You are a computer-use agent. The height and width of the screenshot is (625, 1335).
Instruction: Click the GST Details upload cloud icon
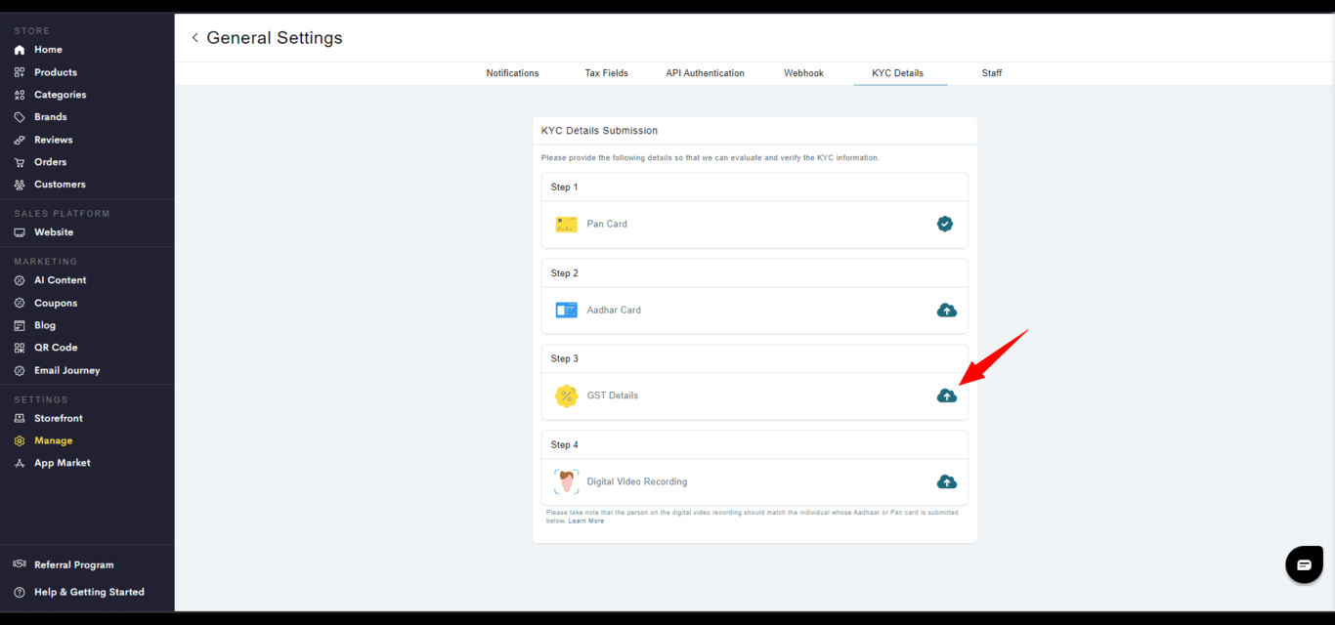pyautogui.click(x=946, y=396)
